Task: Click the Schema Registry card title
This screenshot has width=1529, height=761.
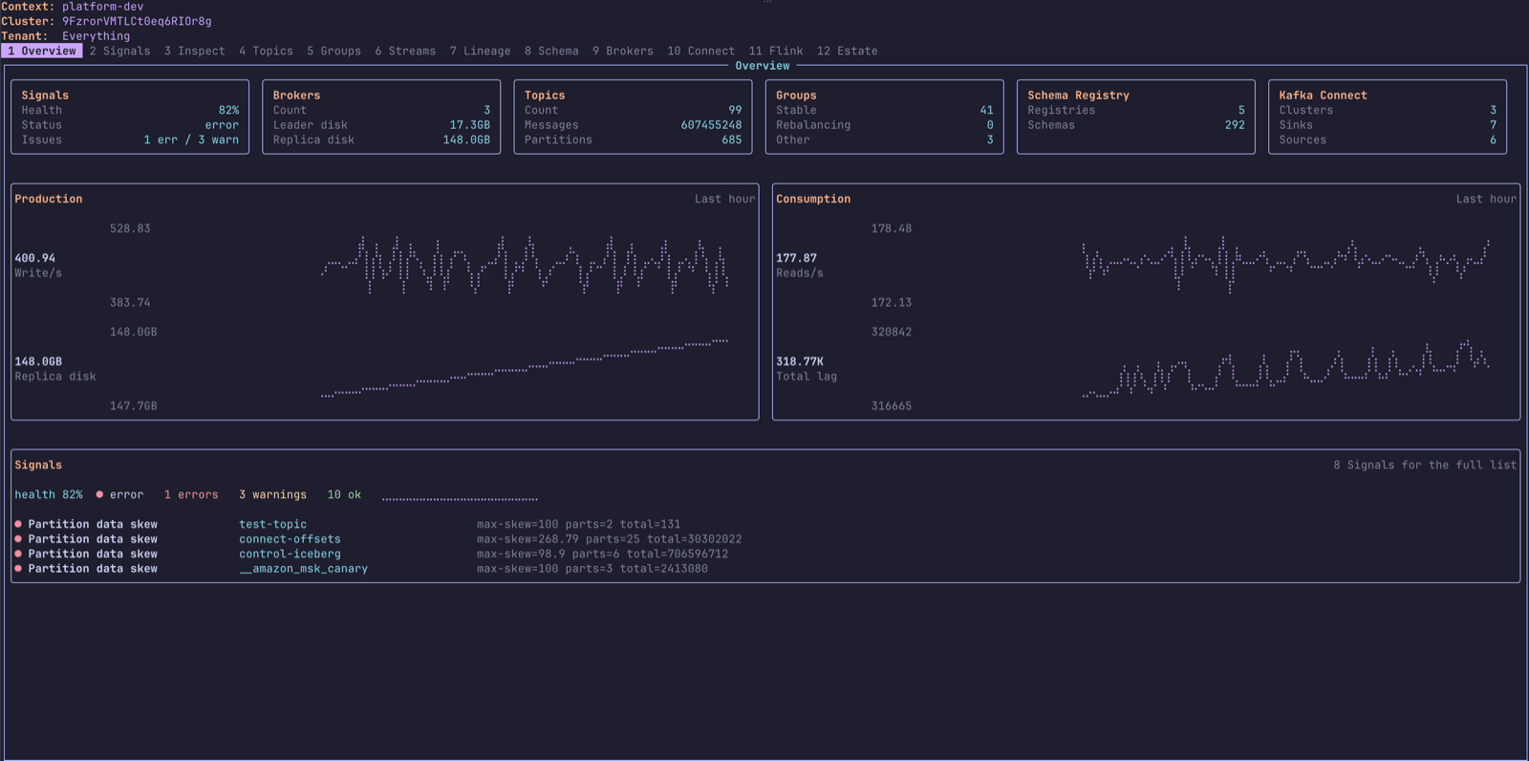Action: pos(1078,95)
